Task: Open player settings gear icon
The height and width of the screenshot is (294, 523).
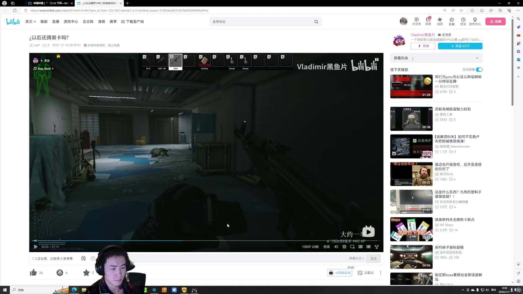Action: point(344,247)
